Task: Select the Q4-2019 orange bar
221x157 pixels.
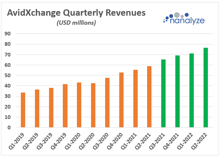Action: pos(65,106)
